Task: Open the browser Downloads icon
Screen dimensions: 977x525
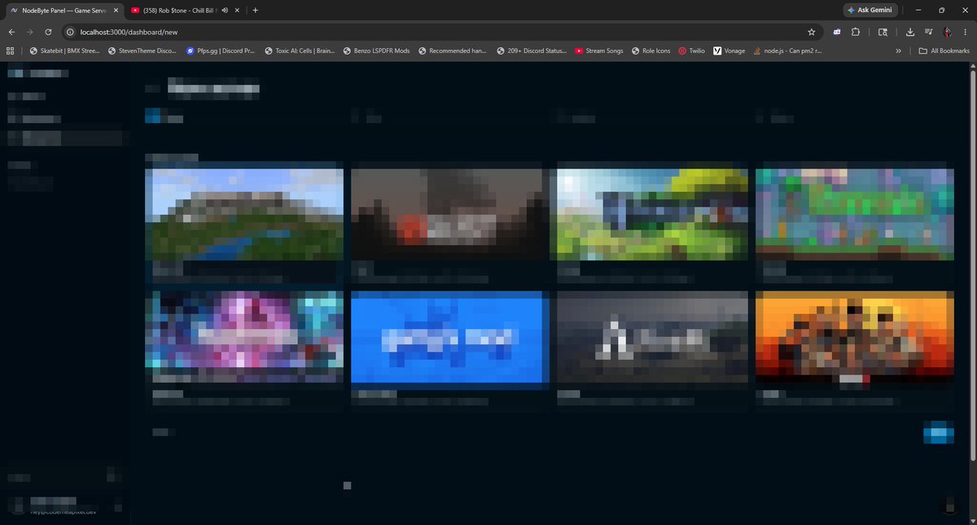Action: [909, 32]
